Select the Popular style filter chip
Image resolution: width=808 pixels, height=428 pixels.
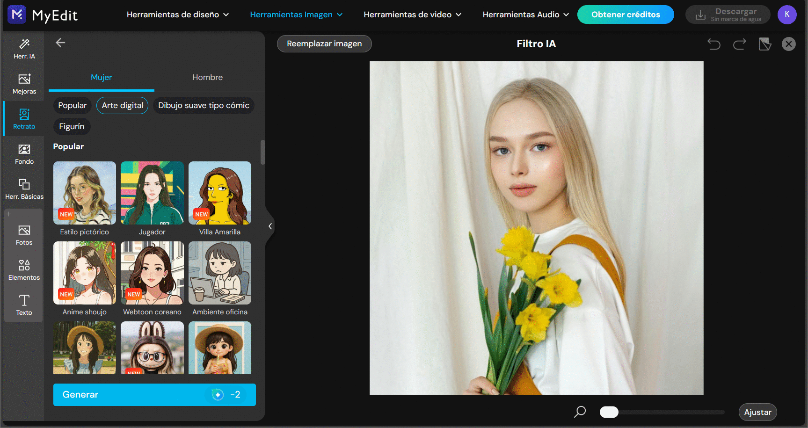click(x=72, y=106)
